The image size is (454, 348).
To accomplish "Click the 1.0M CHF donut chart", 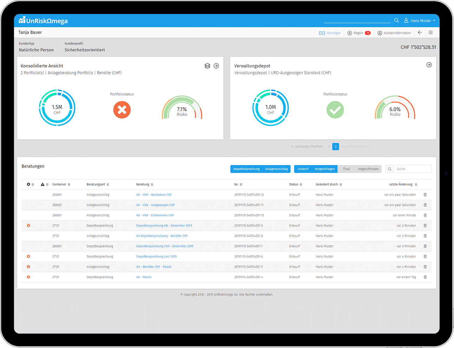I will coord(270,108).
